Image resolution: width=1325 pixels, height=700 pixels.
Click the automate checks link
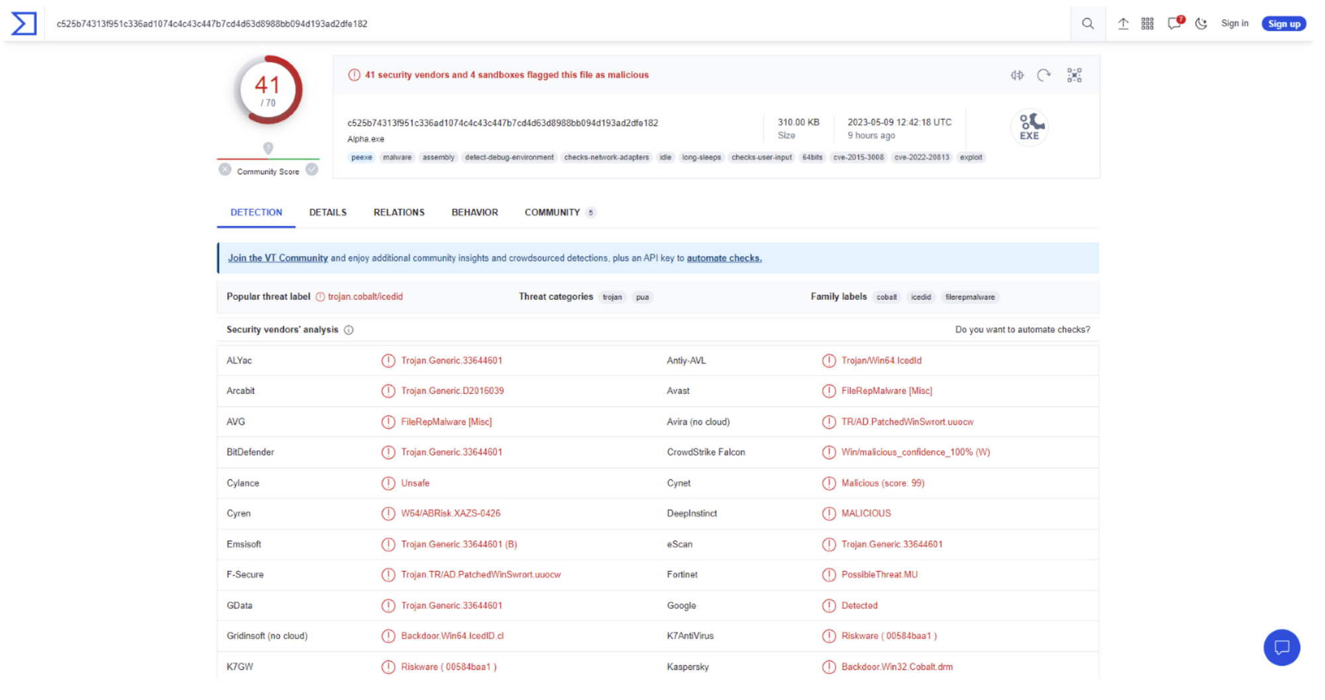(724, 258)
